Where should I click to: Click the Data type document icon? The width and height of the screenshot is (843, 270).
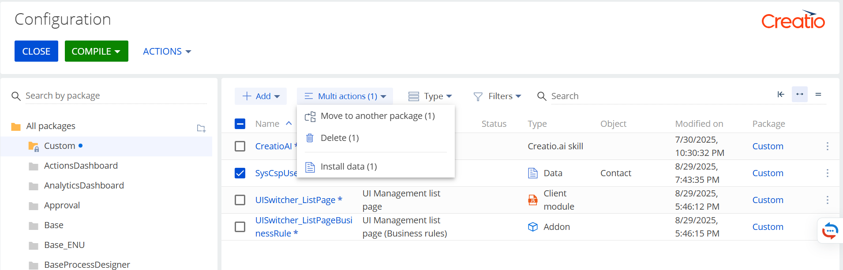533,173
